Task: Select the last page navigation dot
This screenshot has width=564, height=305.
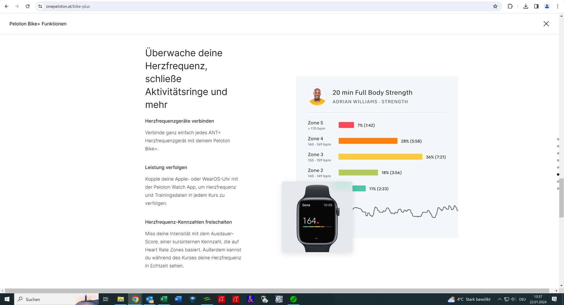Action: click(558, 189)
